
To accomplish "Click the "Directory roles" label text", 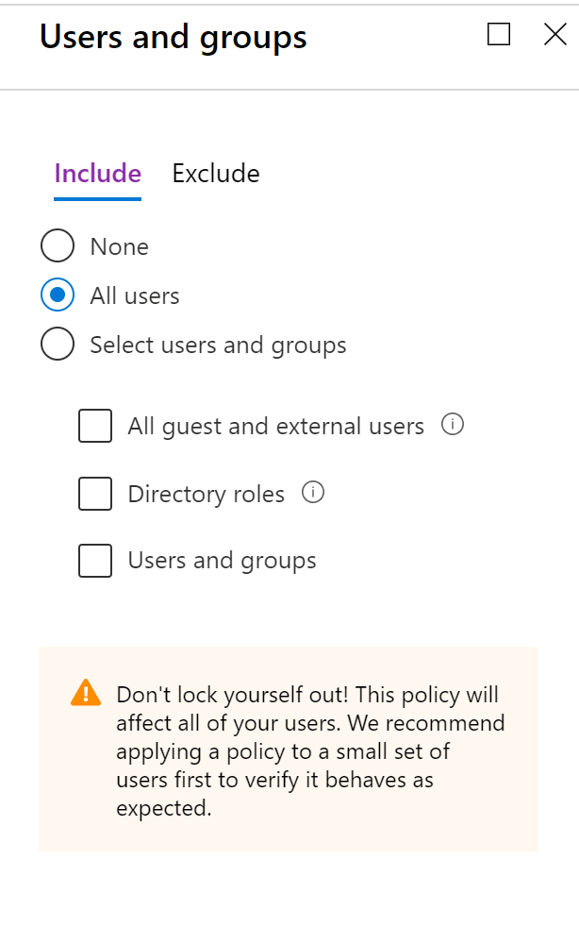I will [207, 495].
